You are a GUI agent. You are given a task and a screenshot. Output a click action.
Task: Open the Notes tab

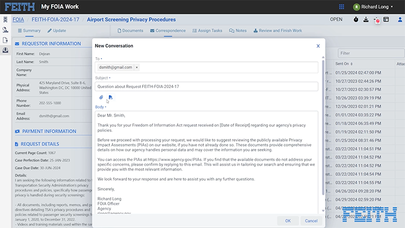238,31
